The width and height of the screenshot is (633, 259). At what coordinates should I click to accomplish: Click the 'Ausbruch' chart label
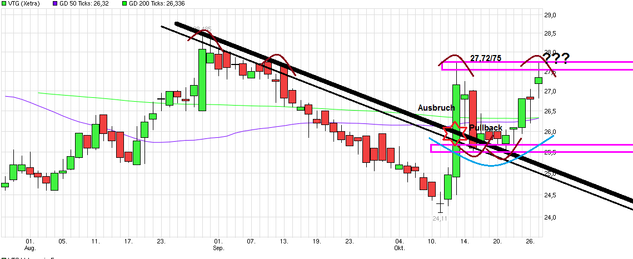pos(436,108)
